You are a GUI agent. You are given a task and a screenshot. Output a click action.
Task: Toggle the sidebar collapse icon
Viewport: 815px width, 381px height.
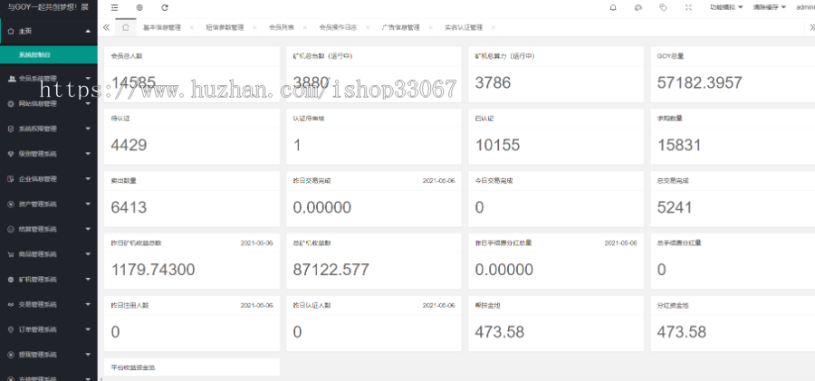(114, 8)
